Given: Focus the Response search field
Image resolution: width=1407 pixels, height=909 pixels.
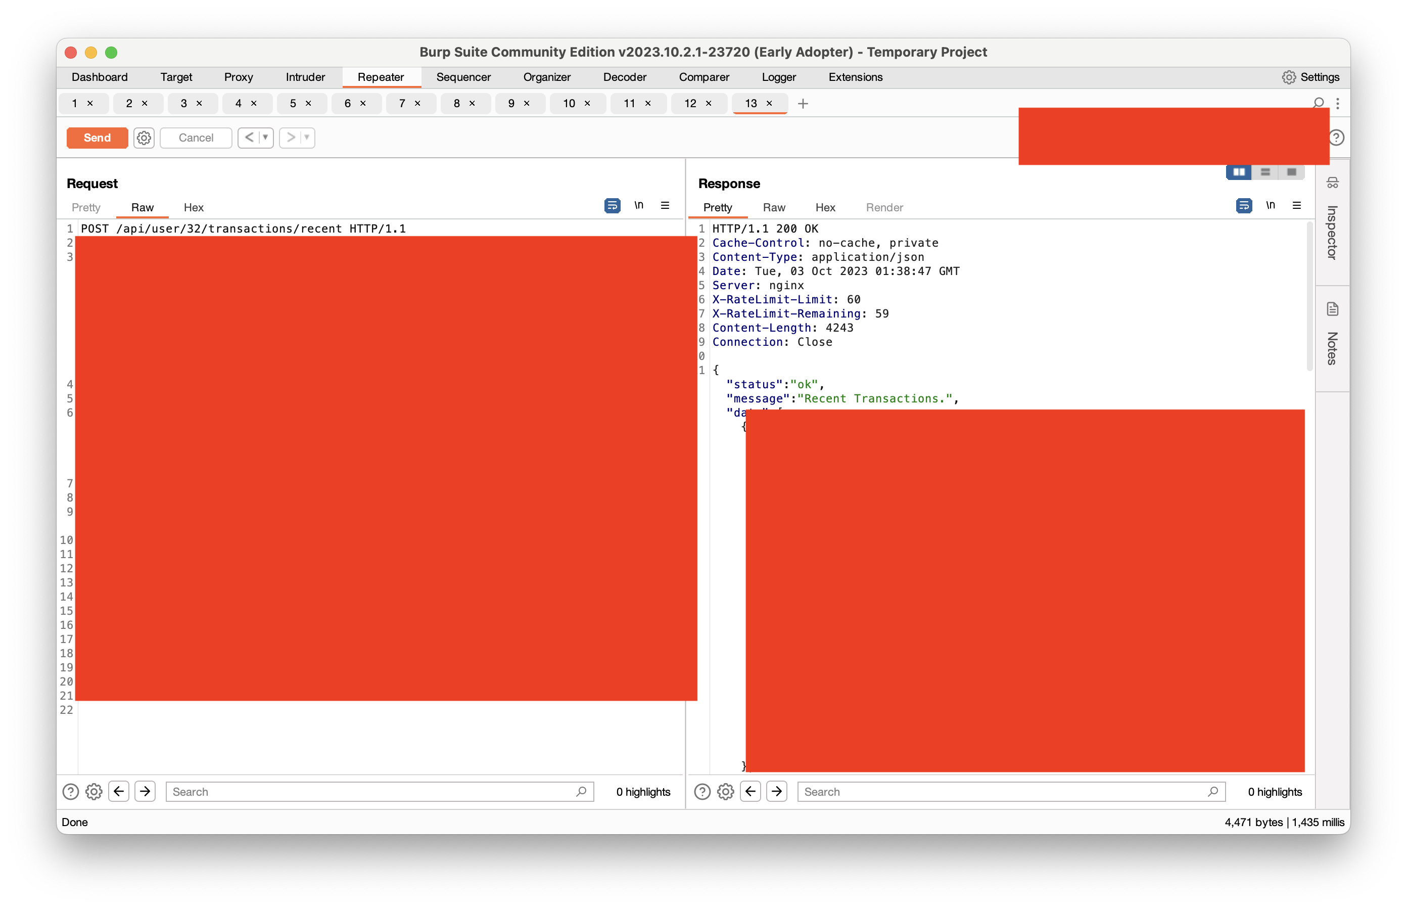Looking at the screenshot, I should (1011, 792).
